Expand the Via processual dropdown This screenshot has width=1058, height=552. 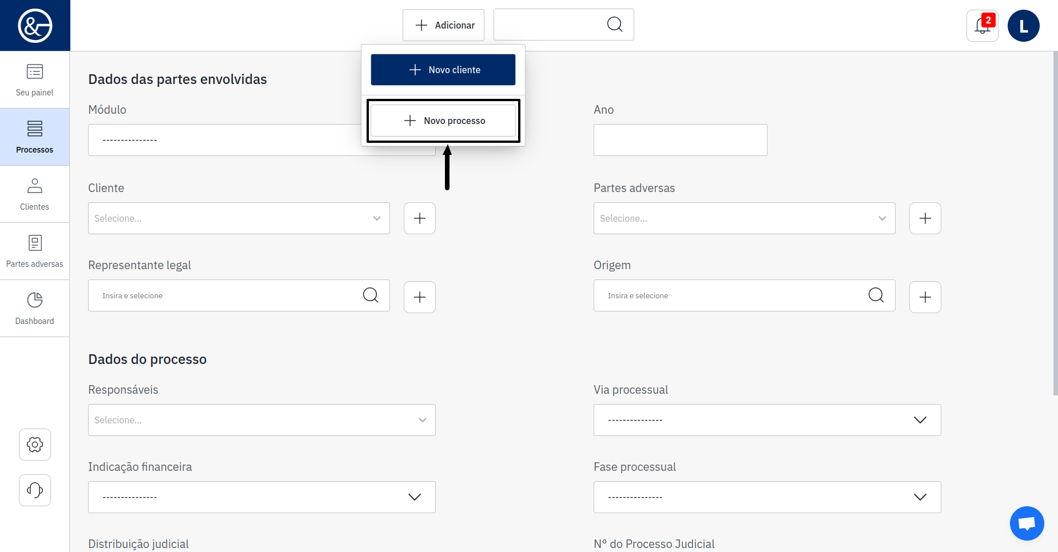(767, 420)
